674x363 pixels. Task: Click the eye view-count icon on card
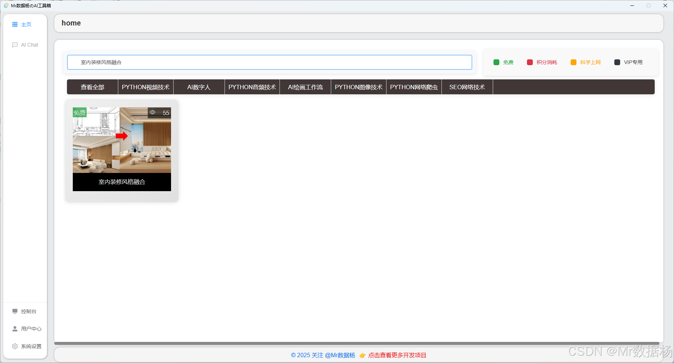[x=152, y=113]
